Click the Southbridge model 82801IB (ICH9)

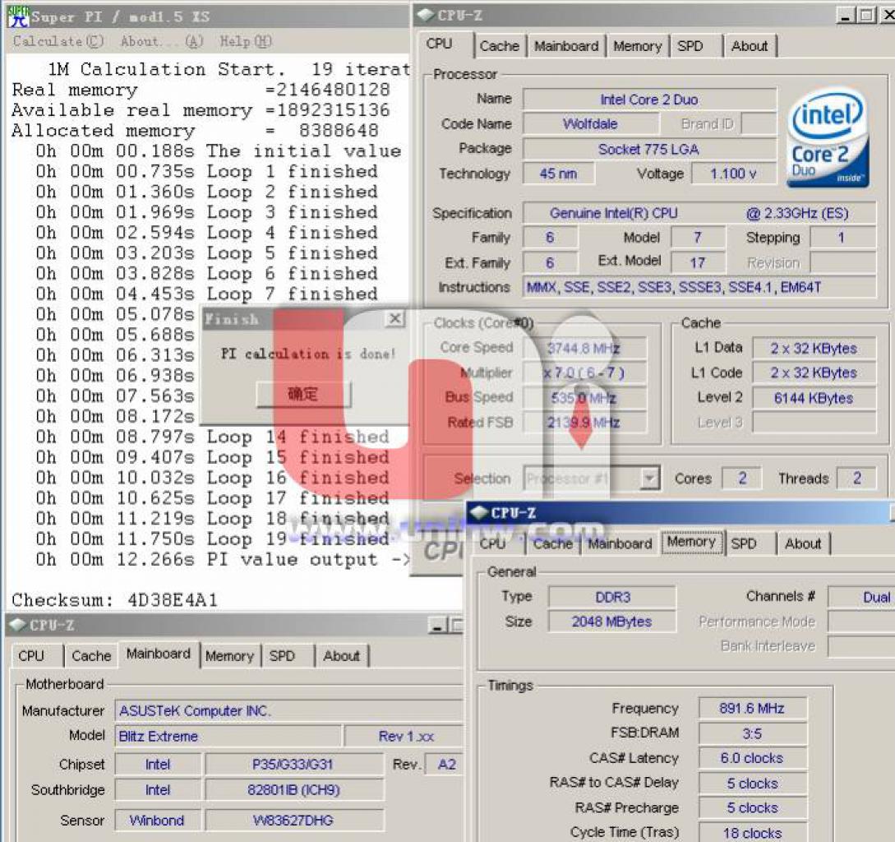[x=293, y=790]
